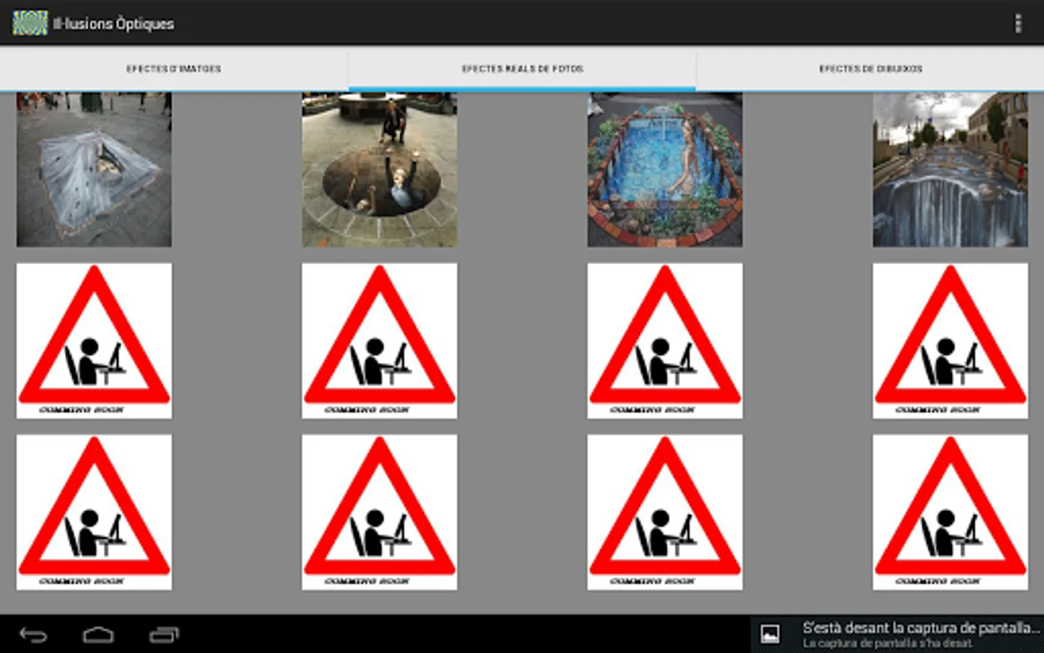1044x653 pixels.
Task: Switch to Efectes d'Imatges tab
Action: (174, 69)
